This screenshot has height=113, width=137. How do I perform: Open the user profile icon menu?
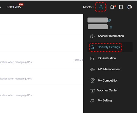point(101,7)
